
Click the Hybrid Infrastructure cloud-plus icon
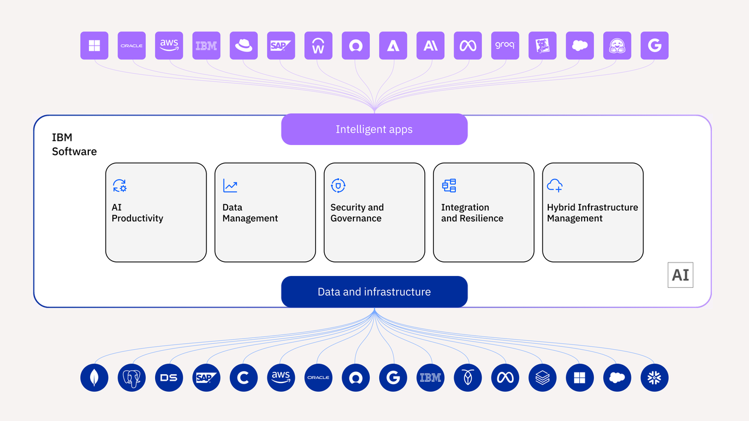555,186
